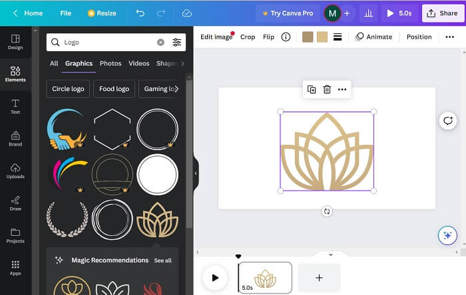Select the laurel wreath graphic
This screenshot has height=295, width=466.
67,219
